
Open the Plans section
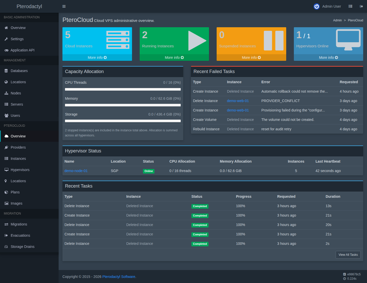(29, 192)
